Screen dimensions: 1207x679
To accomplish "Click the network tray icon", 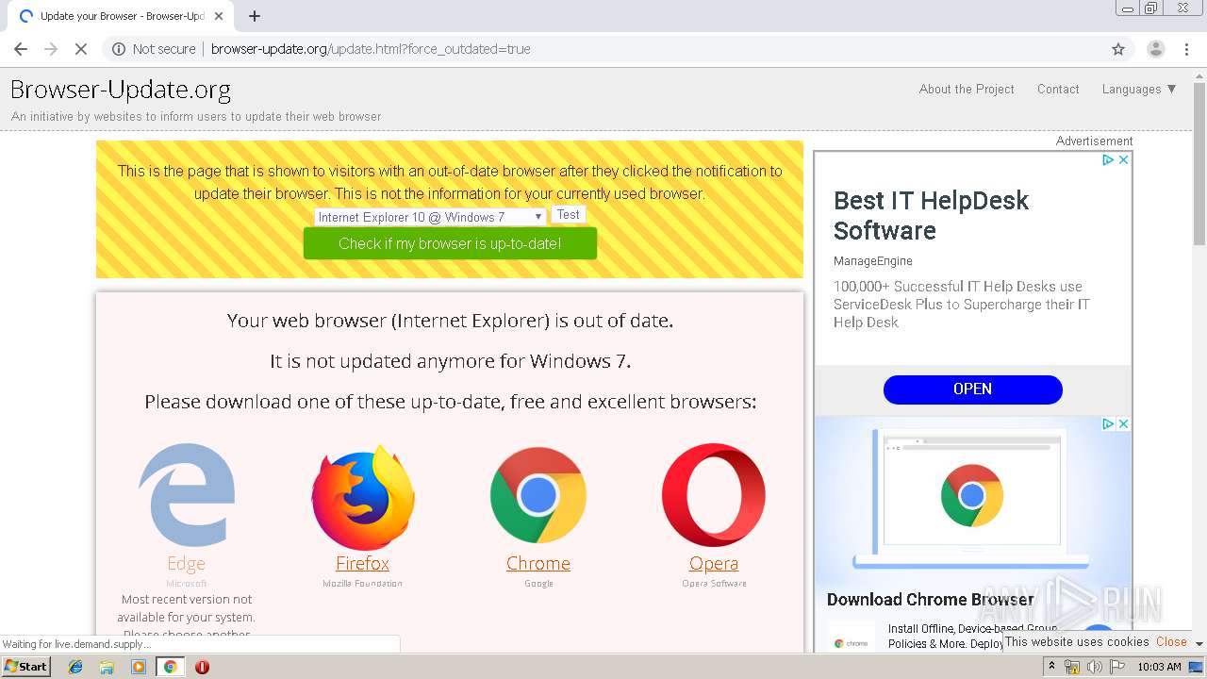I will [x=1072, y=667].
